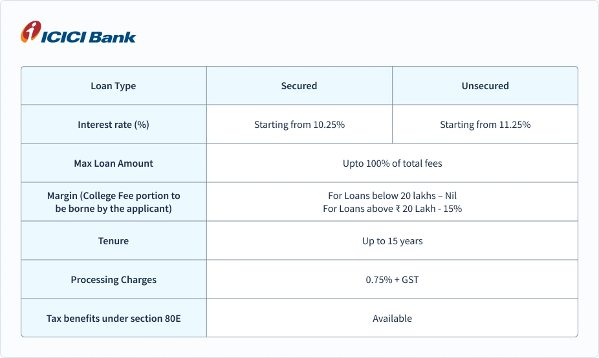Click the Secured column header
599x358 pixels.
pos(299,86)
